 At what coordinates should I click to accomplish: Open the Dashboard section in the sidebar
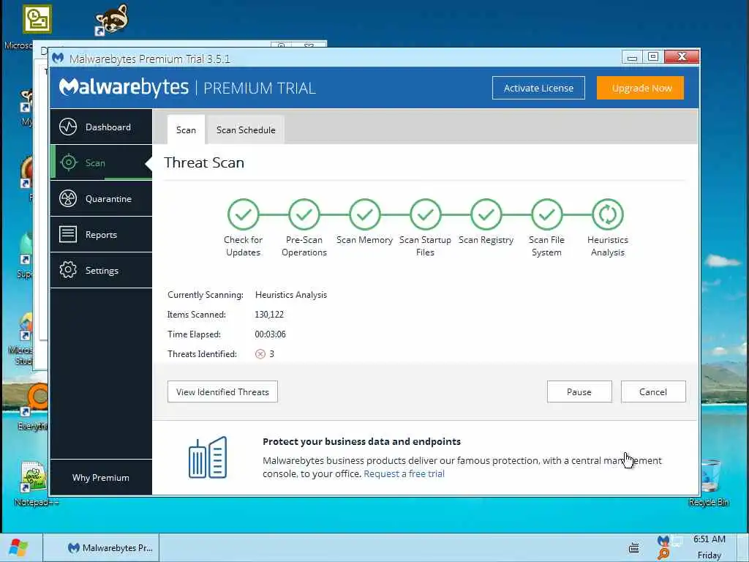coord(101,127)
